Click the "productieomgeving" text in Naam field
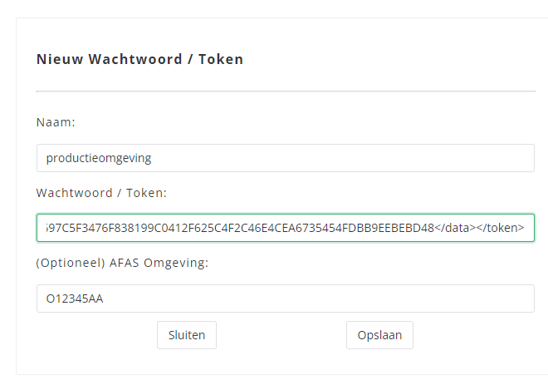 coord(99,158)
